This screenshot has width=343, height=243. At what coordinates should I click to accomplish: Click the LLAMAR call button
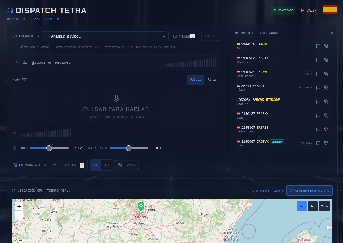point(127,165)
